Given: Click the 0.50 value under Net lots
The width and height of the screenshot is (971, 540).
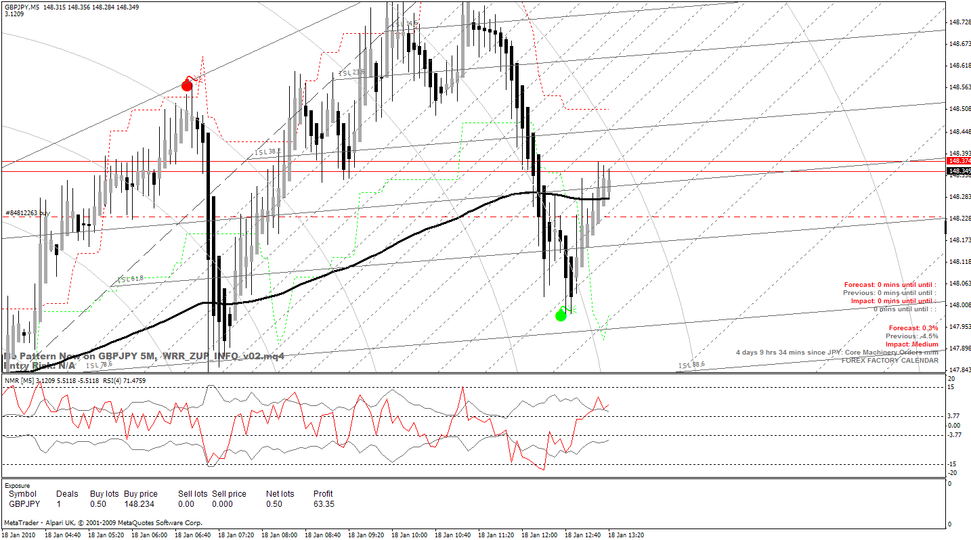Looking at the screenshot, I should click(x=274, y=504).
